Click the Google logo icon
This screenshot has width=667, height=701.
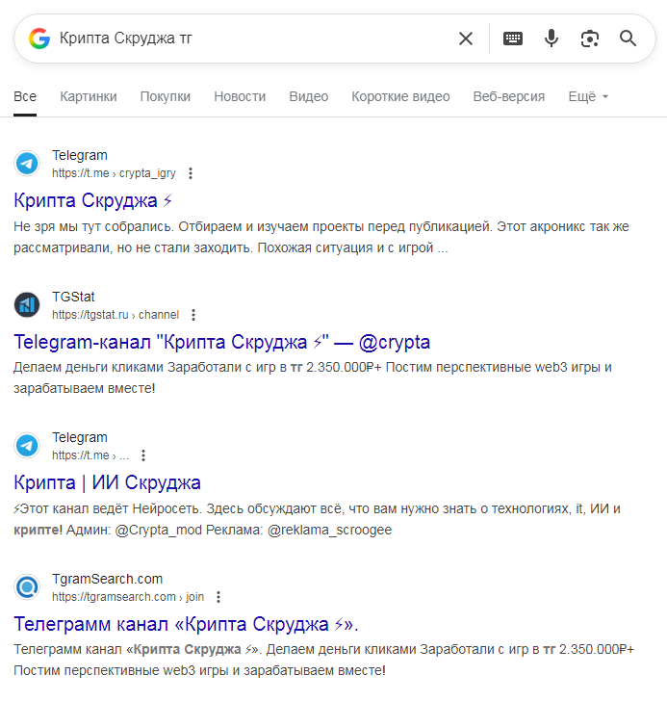pyautogui.click(x=38, y=39)
